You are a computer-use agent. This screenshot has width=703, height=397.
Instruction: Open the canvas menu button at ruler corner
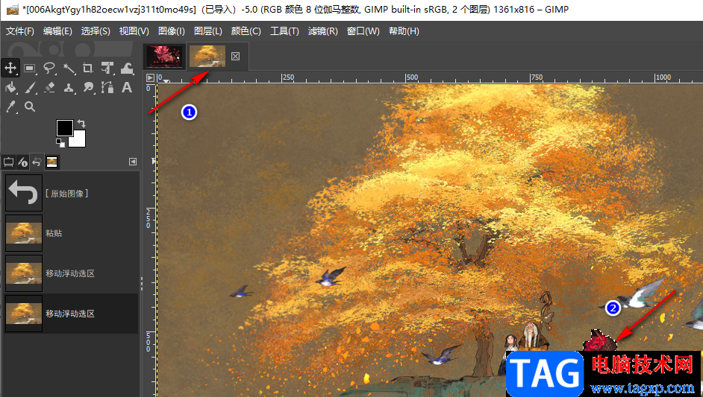click(150, 77)
